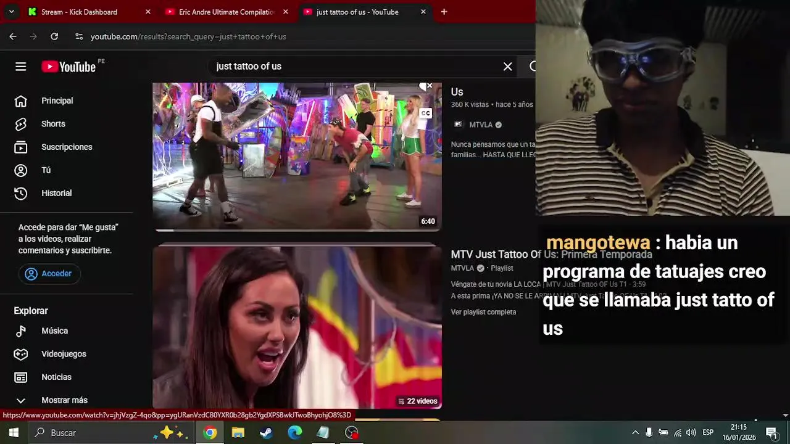Open the 6:40 video thumbnail
790x444 pixels.
(x=297, y=157)
